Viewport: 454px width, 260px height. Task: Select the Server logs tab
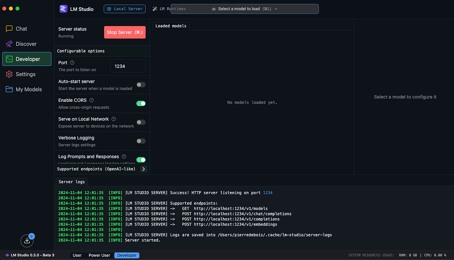(x=72, y=182)
